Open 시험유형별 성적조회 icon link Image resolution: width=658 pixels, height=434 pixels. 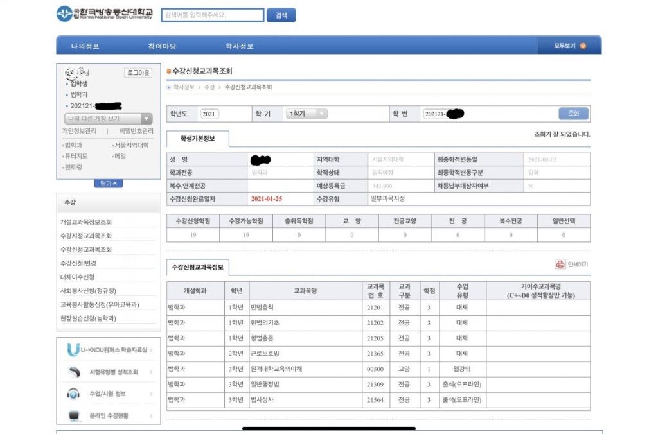[75, 372]
